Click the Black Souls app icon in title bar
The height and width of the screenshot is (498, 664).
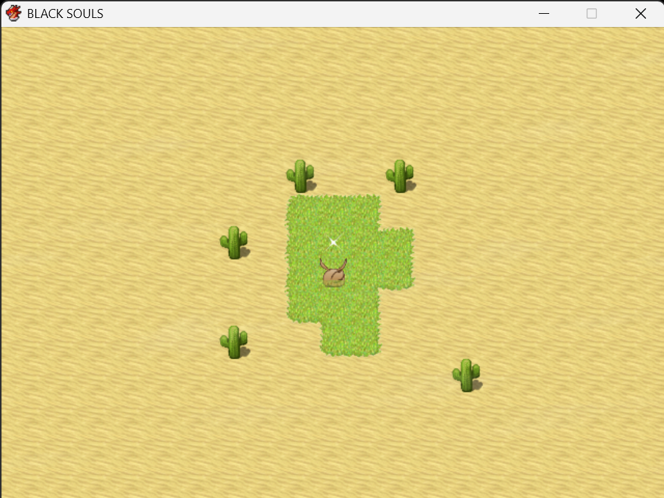coord(14,14)
